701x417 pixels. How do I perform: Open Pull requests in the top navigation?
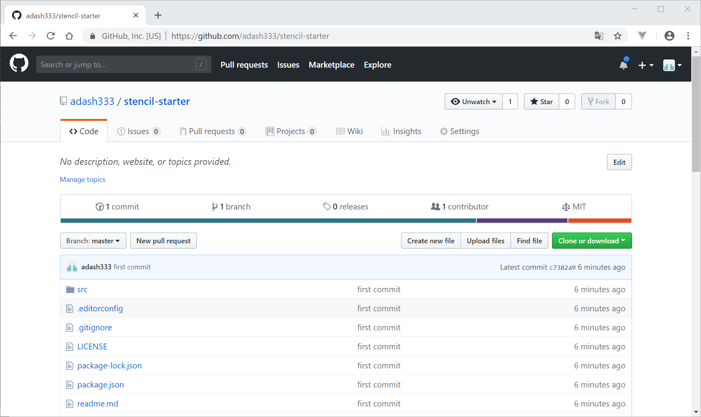[244, 65]
